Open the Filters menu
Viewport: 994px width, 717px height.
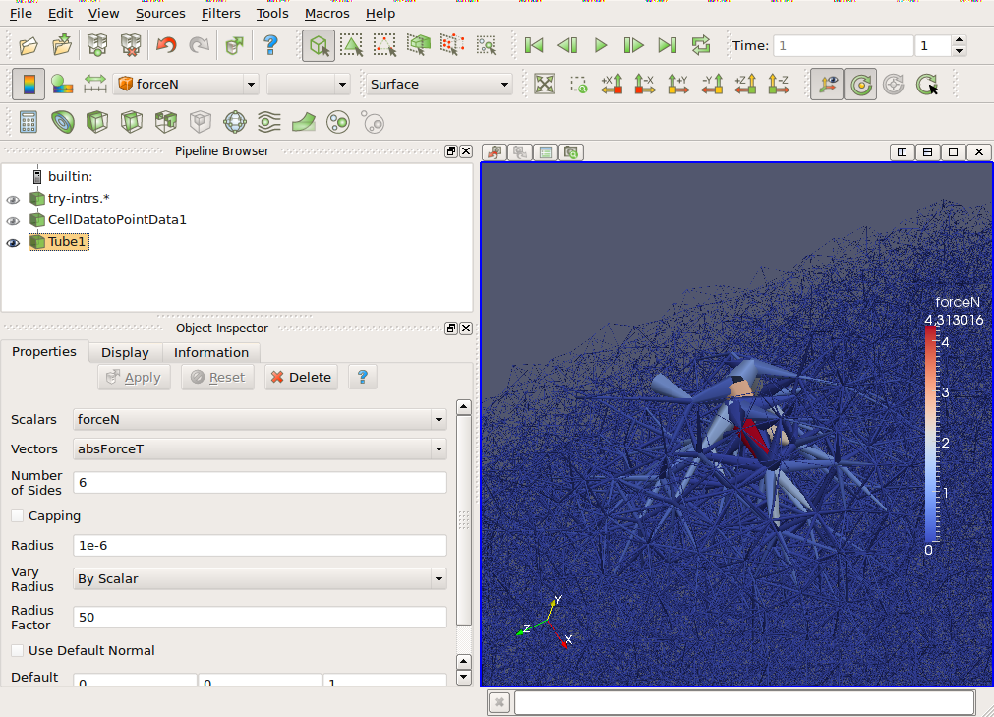[220, 13]
